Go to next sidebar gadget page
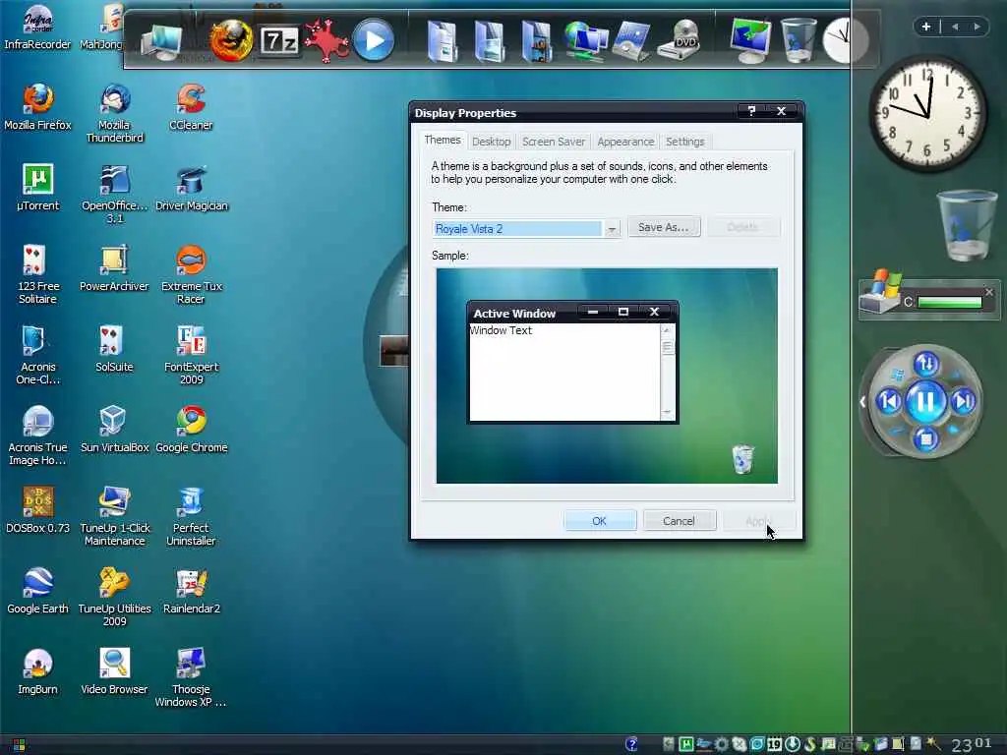Screen dimensions: 1007x755 pos(977,27)
